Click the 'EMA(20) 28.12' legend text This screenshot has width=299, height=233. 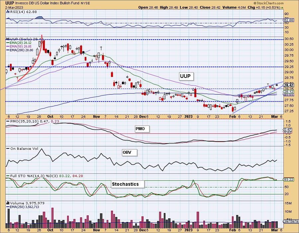21,43
